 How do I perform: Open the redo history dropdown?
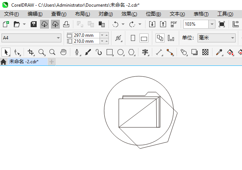pyautogui.click(x=140, y=24)
